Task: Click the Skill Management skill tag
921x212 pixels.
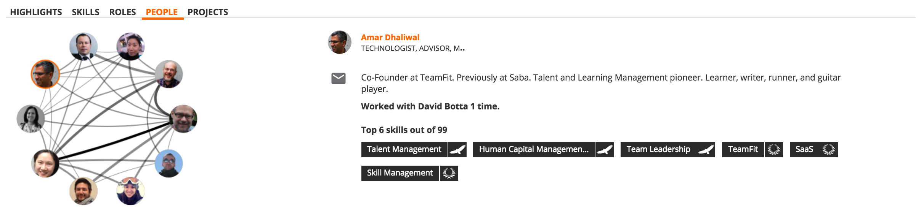Action: point(400,173)
